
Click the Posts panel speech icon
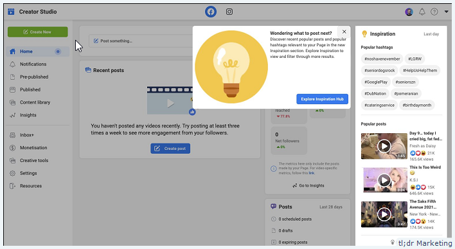pos(273,207)
